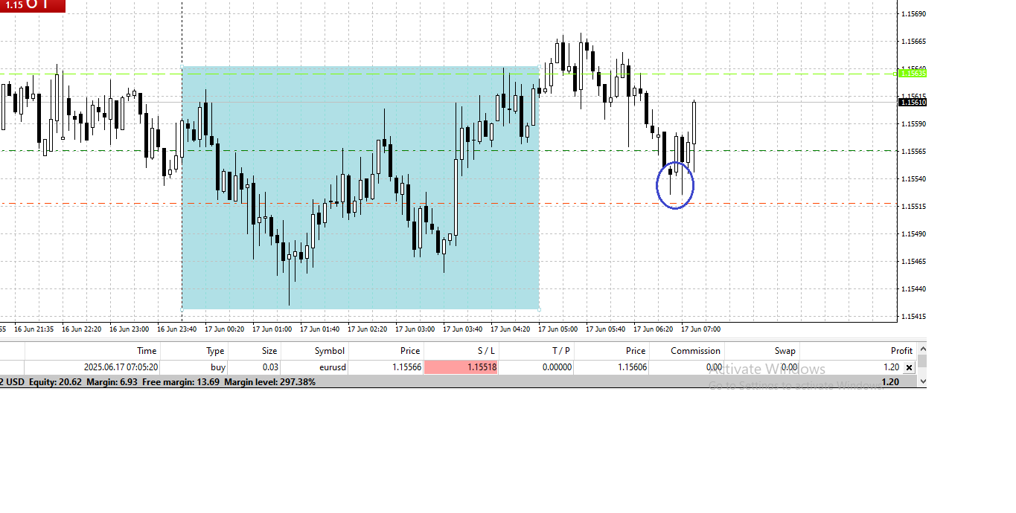Click the 17 Jun 05:00 time axis label
This screenshot has width=1016, height=513.
click(557, 329)
